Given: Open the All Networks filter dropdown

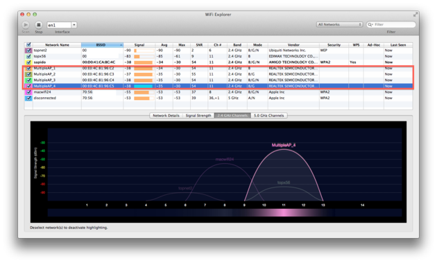Looking at the screenshot, I should tap(339, 24).
